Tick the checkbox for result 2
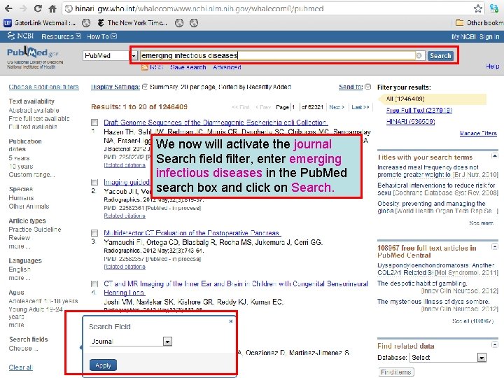 (x=94, y=182)
